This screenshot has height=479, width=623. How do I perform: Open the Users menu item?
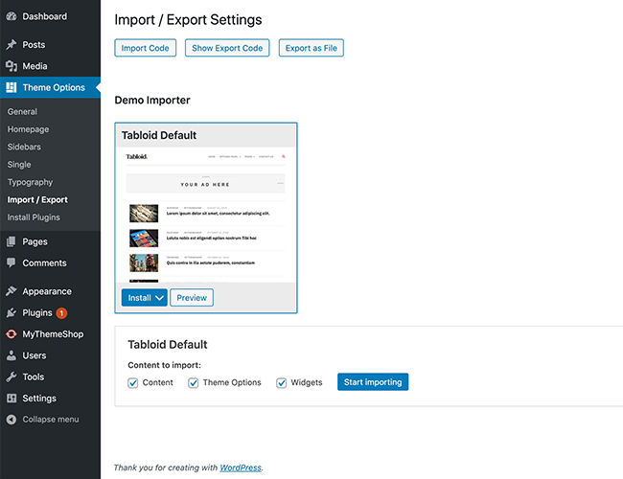51,355
